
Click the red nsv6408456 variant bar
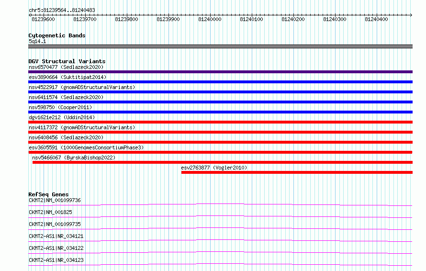click(x=220, y=142)
